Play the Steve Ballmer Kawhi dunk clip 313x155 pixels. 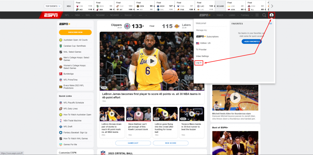point(139,114)
